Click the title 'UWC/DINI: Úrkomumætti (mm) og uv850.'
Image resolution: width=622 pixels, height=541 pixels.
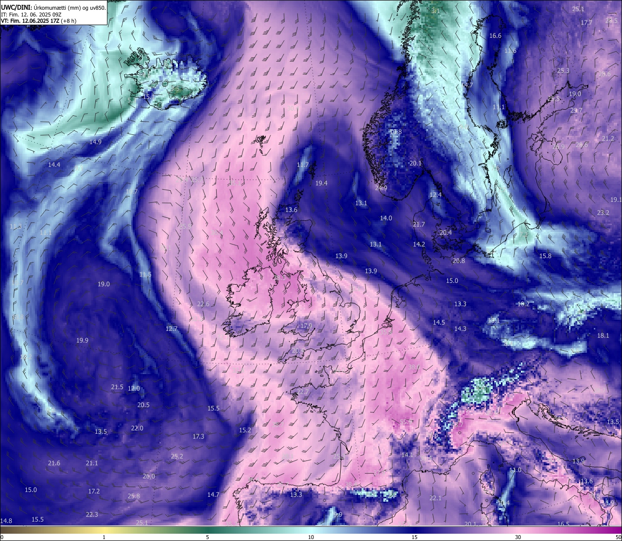[x=53, y=7]
